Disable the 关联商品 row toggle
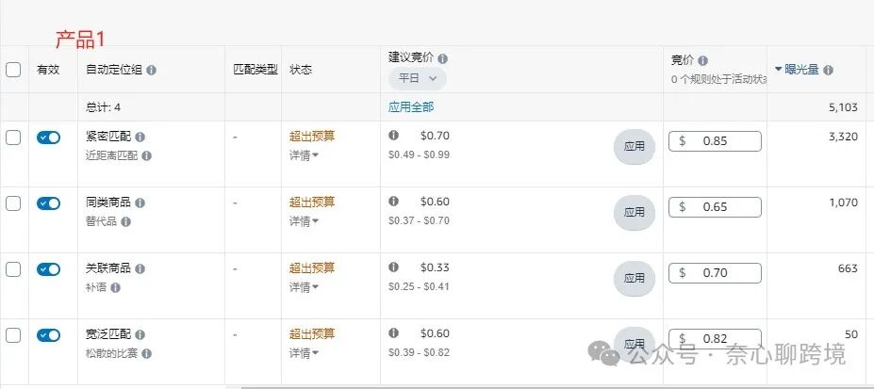 coord(48,270)
